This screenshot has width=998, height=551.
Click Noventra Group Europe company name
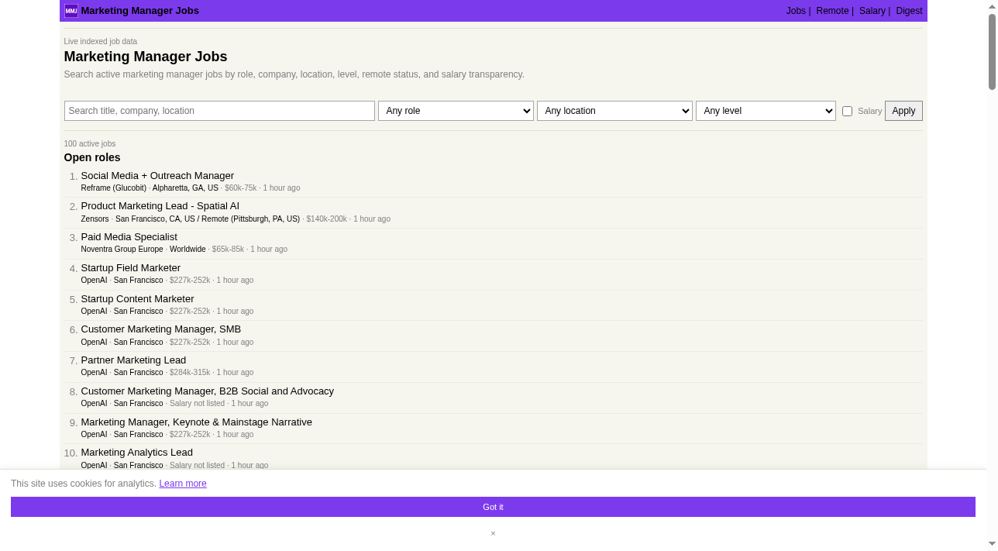(x=122, y=250)
